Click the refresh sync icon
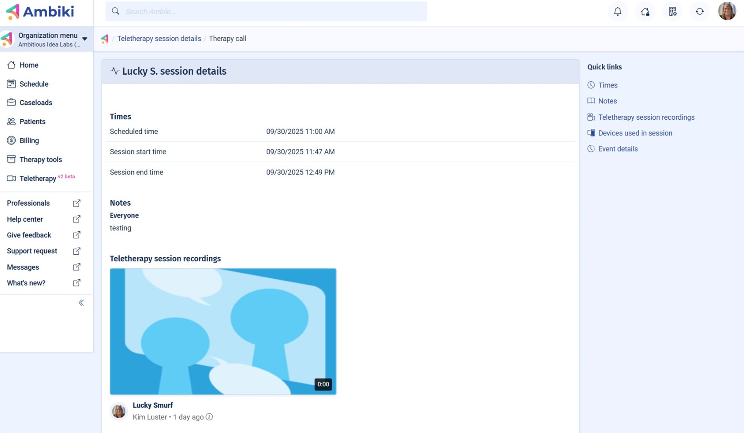The height and width of the screenshot is (434, 745). pos(700,12)
